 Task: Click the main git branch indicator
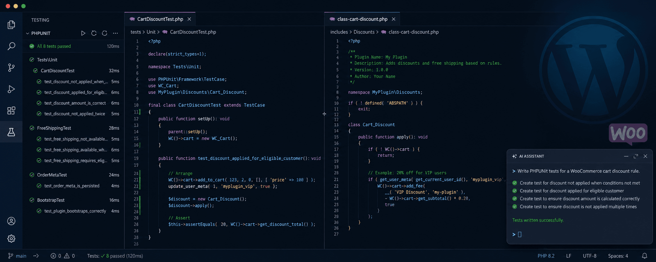point(17,256)
